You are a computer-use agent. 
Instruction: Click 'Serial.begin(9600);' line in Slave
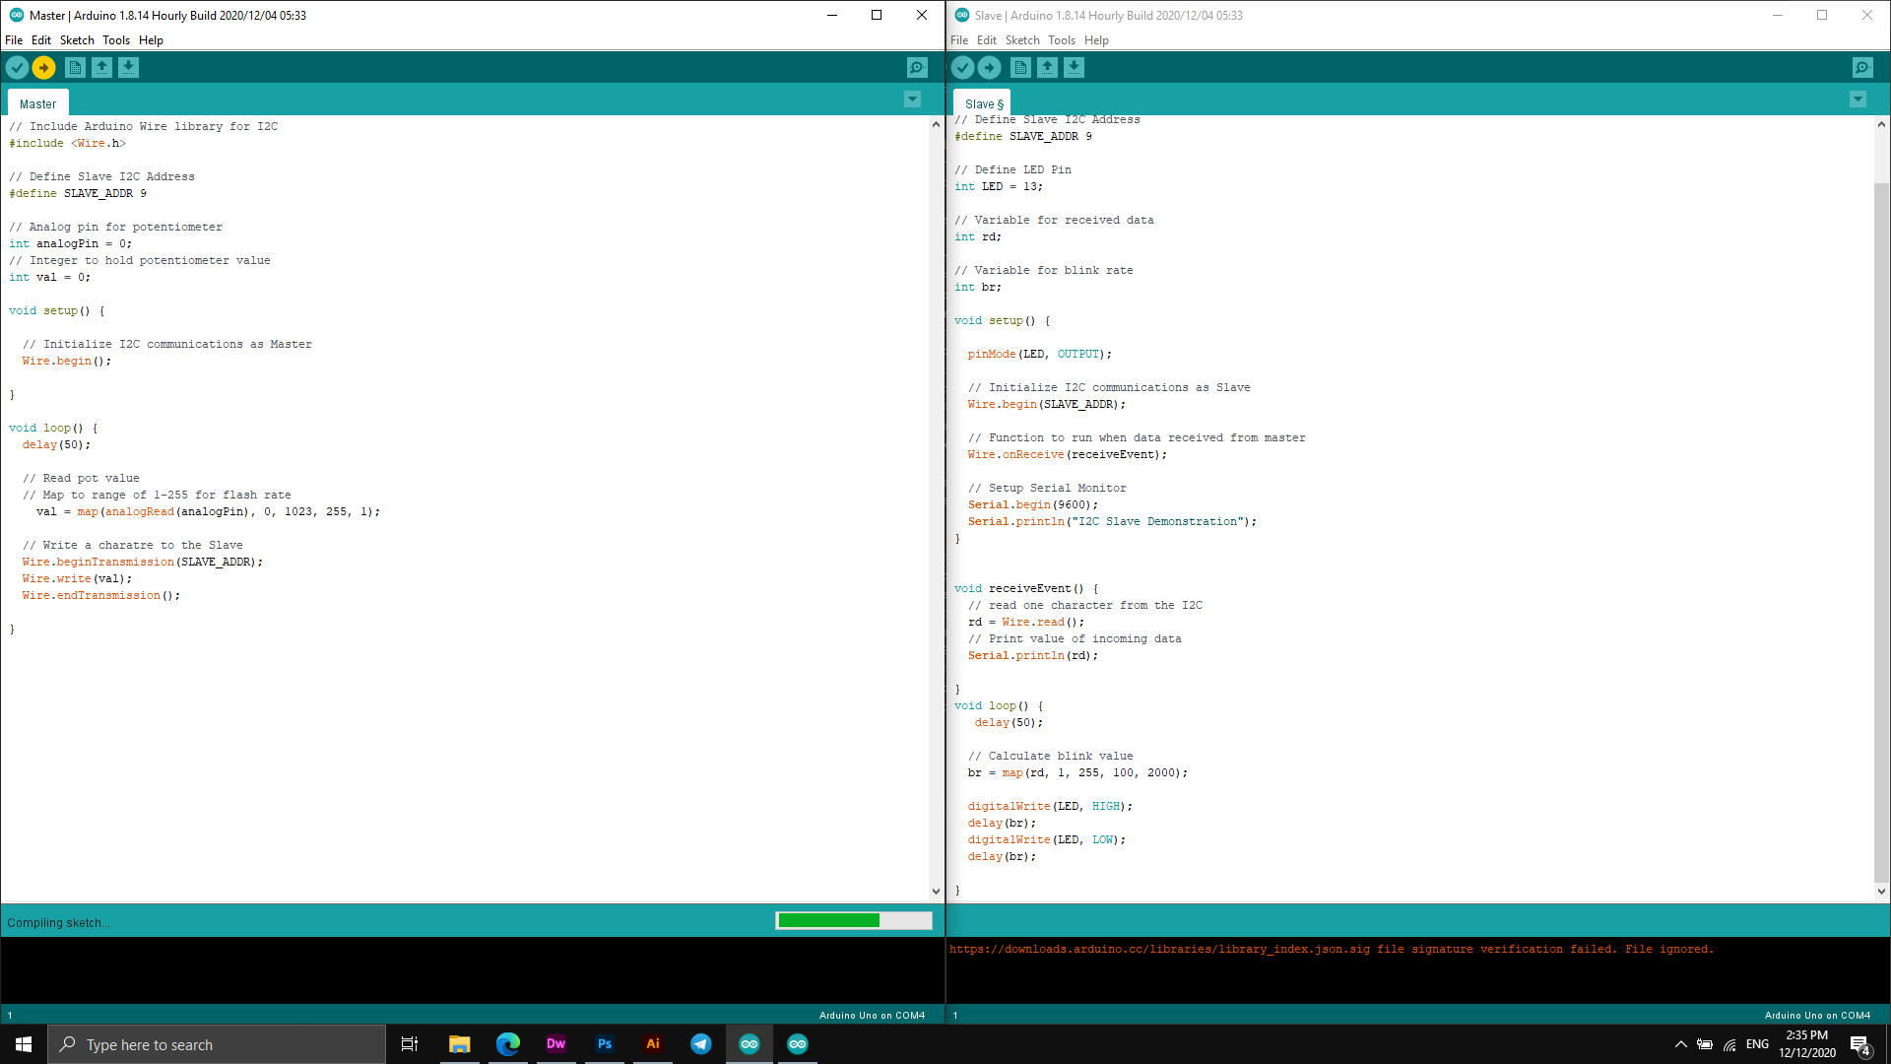point(1032,505)
